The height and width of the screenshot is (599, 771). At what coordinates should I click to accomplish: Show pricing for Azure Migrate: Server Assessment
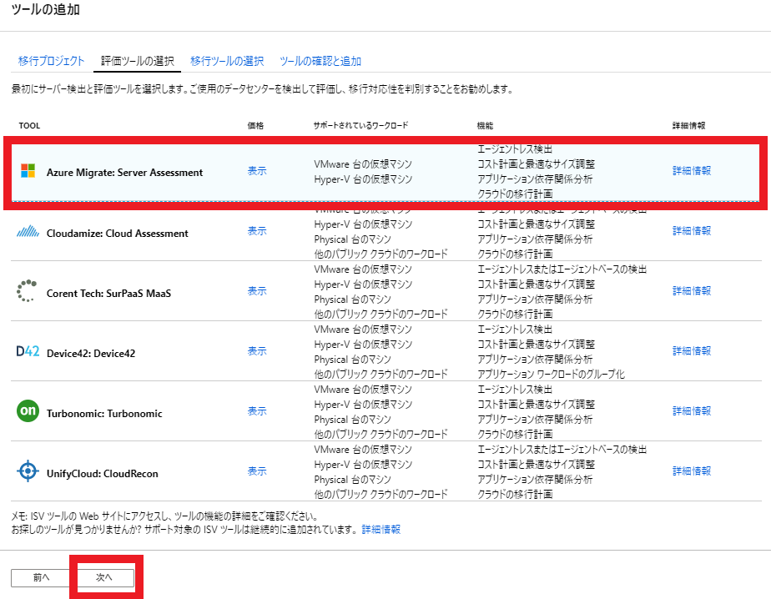point(257,171)
